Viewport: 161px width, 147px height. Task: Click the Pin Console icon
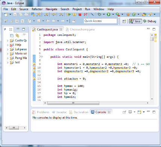pyautogui.click(x=124, y=112)
